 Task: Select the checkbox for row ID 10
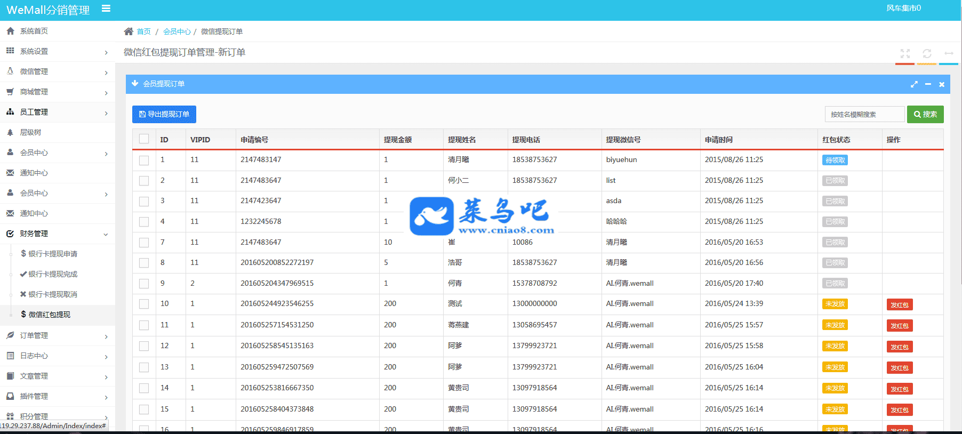pyautogui.click(x=144, y=304)
